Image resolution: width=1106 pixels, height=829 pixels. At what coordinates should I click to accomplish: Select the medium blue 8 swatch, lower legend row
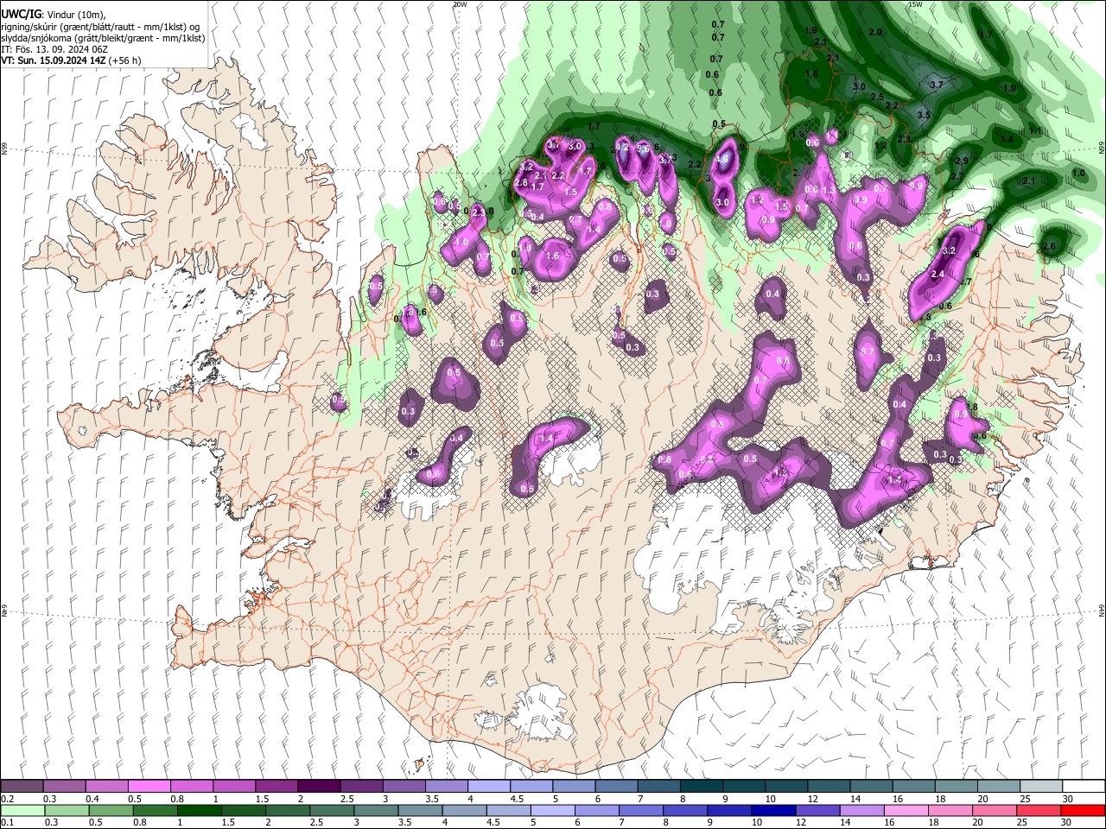(x=686, y=811)
